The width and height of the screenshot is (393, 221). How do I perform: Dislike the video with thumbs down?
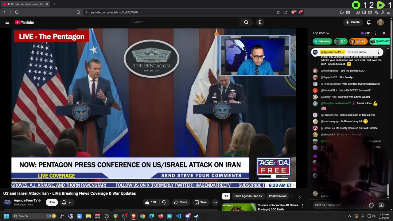164,202
